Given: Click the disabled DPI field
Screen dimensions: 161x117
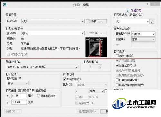Looking at the screenshot, I should coord(143,45).
